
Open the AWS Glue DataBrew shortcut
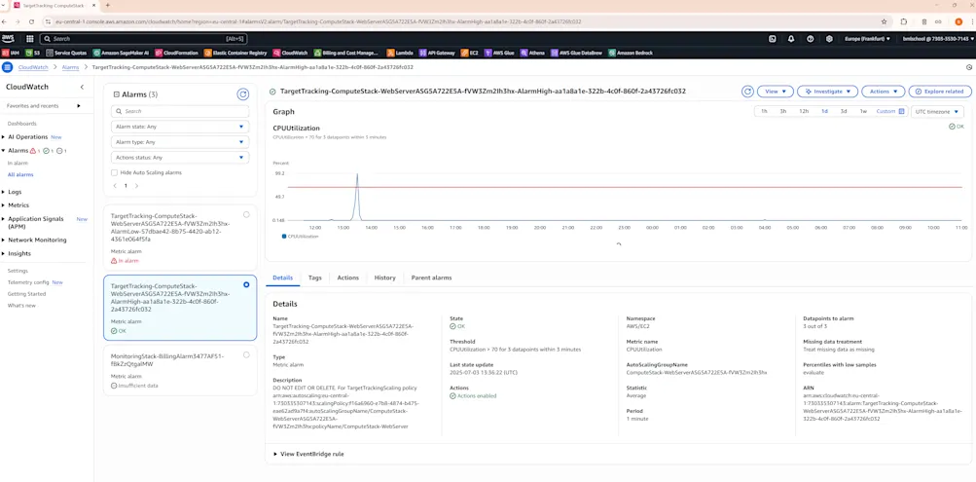pyautogui.click(x=577, y=53)
